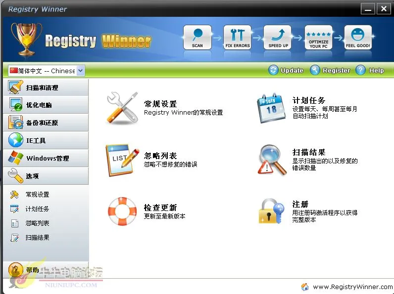Visit www.RegistryWinner.com link
This screenshot has height=294, width=394.
pos(352,287)
